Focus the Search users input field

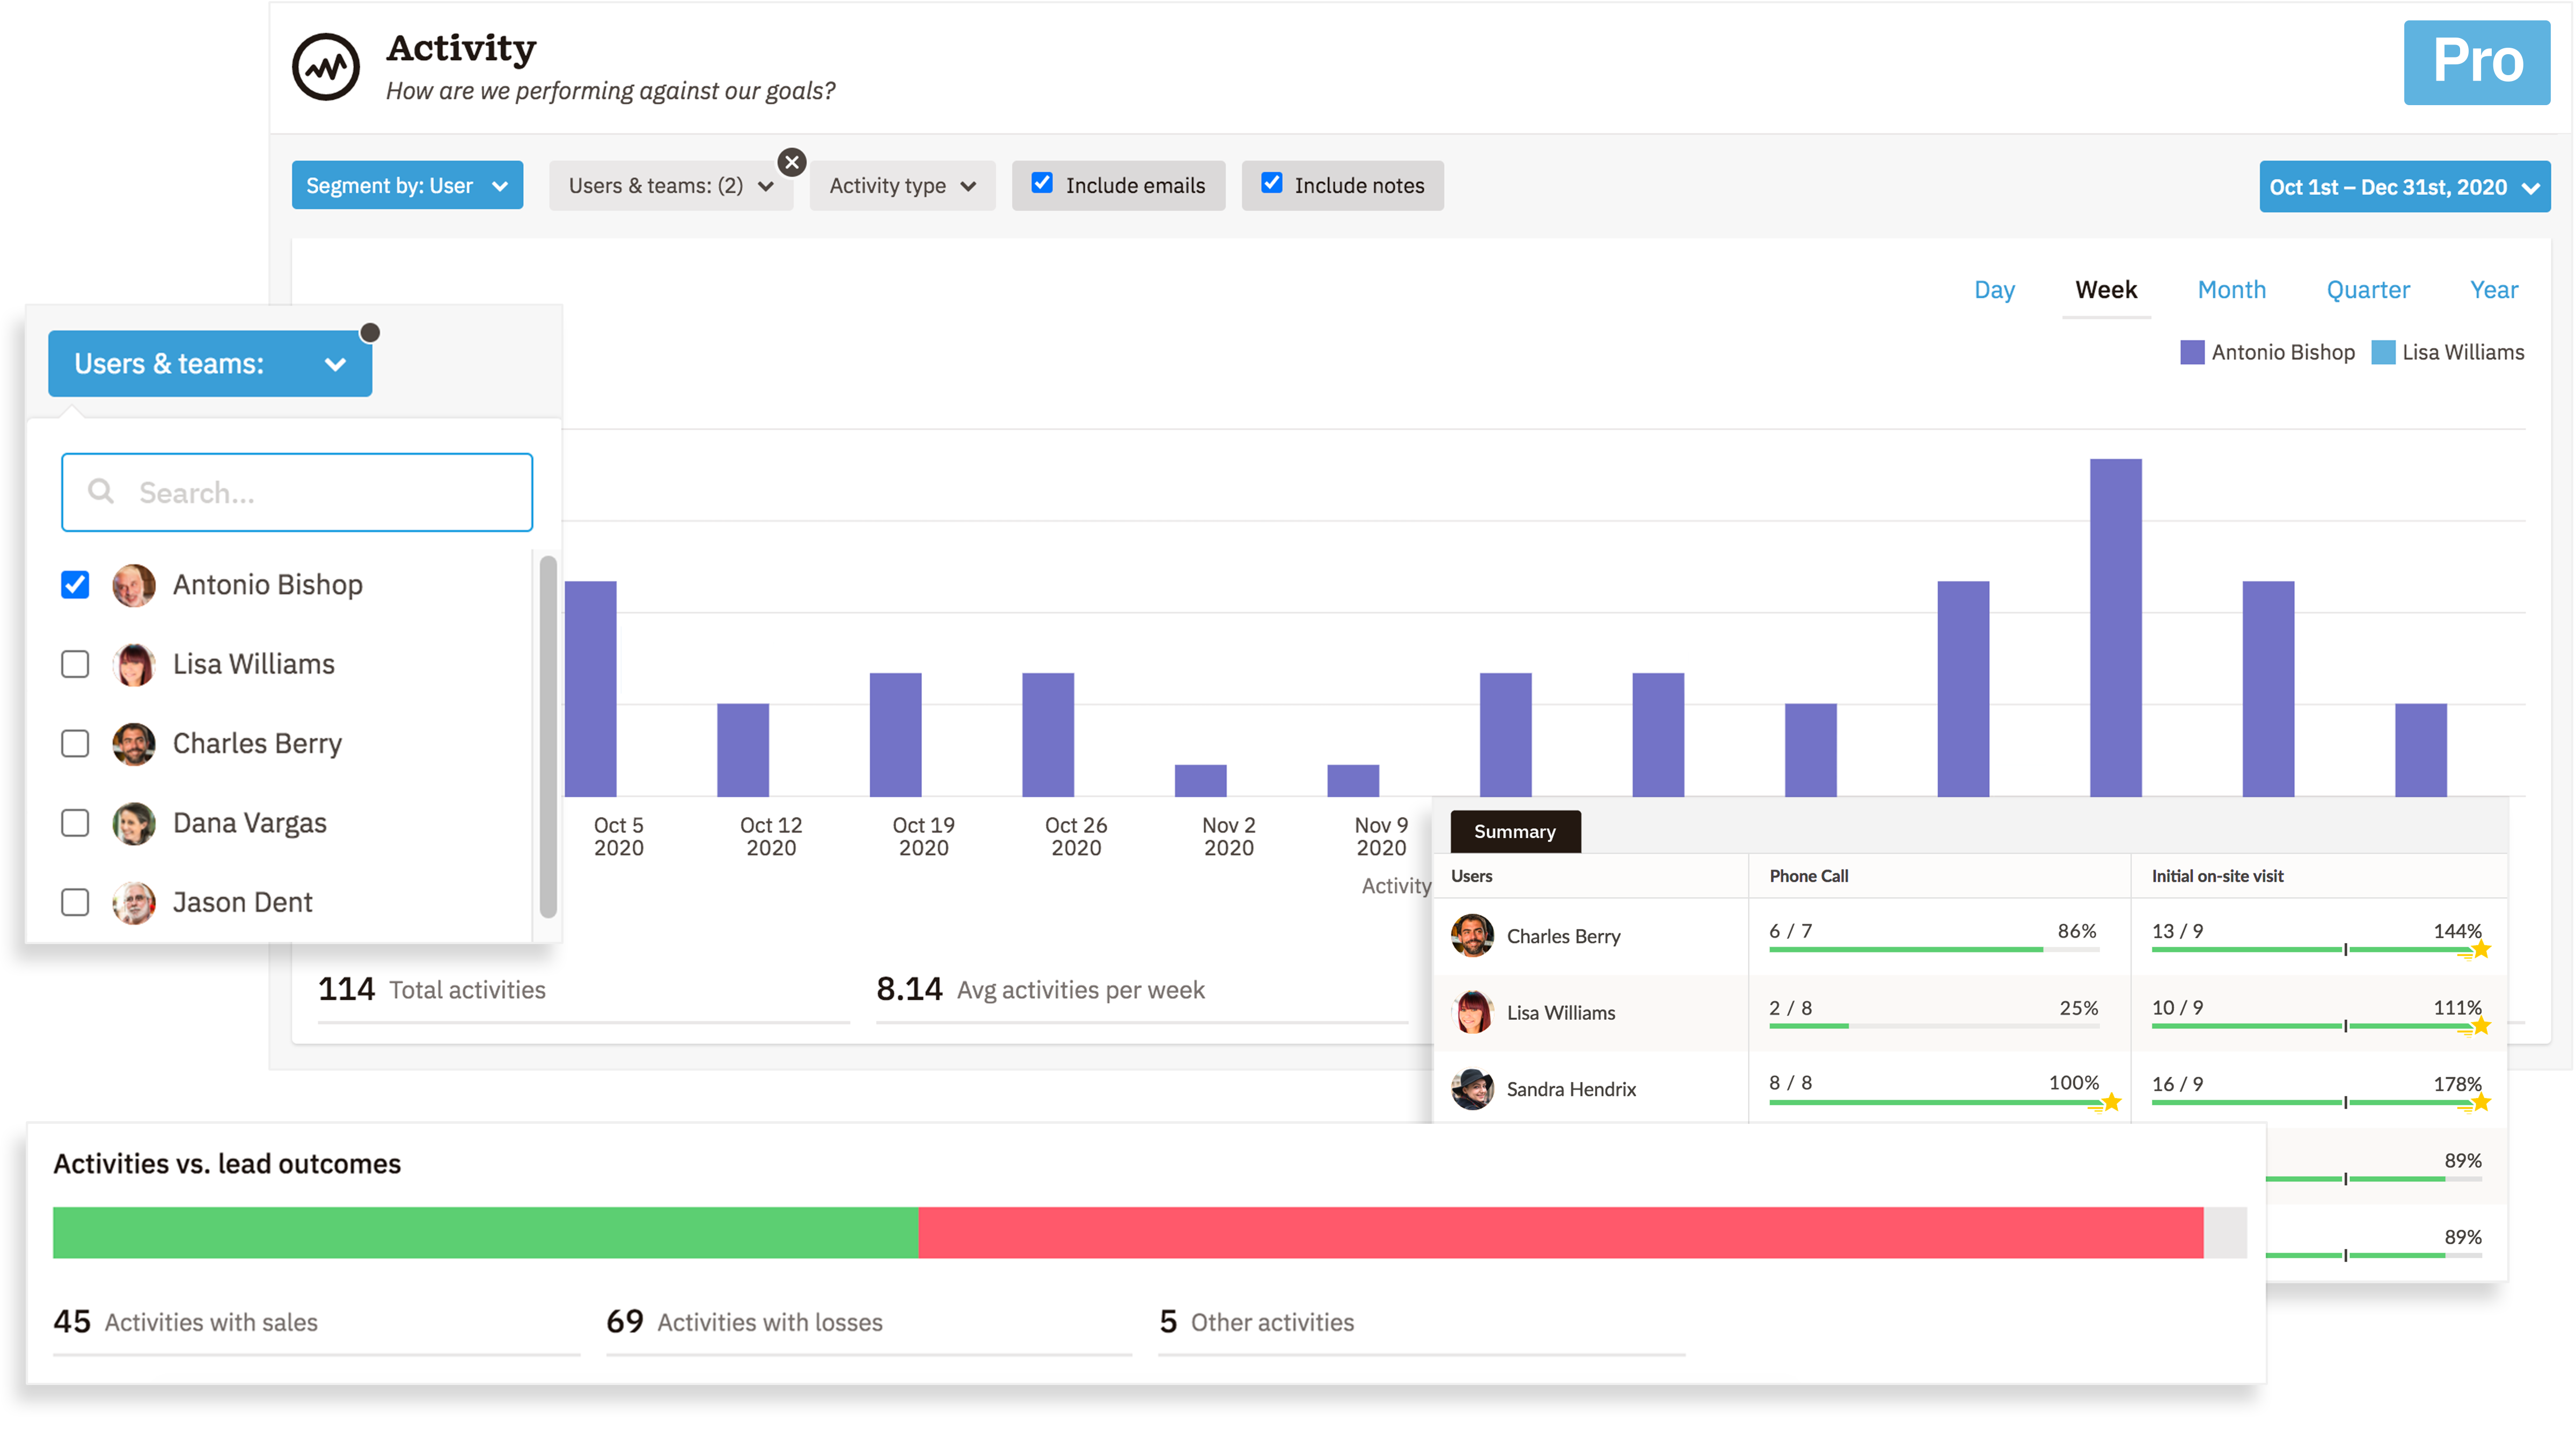tap(320, 492)
